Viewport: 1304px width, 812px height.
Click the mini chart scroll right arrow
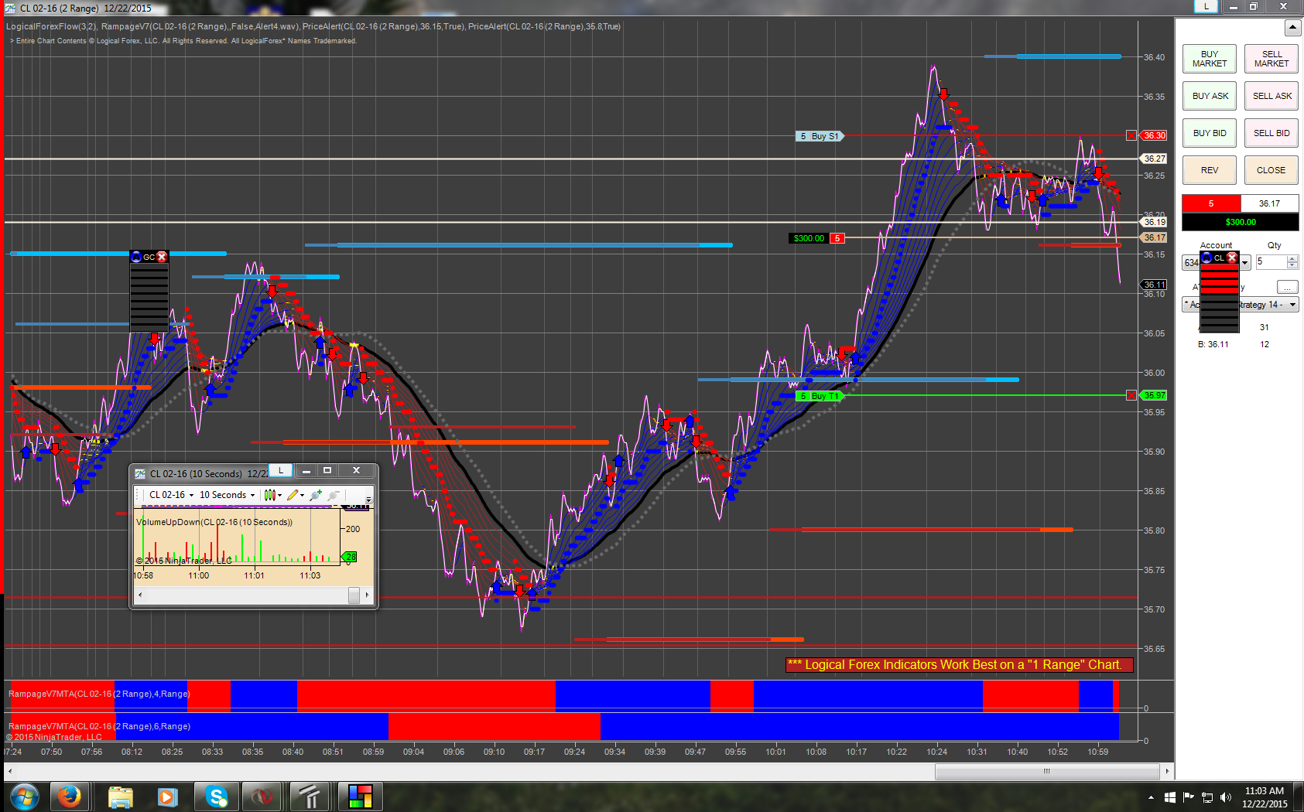pos(367,595)
